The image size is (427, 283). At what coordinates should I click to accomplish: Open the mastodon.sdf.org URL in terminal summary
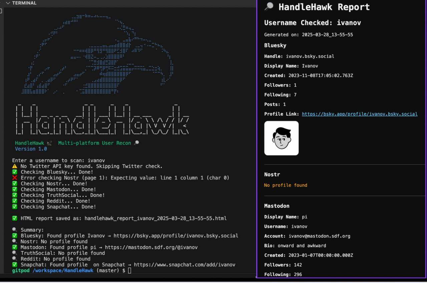151,247
